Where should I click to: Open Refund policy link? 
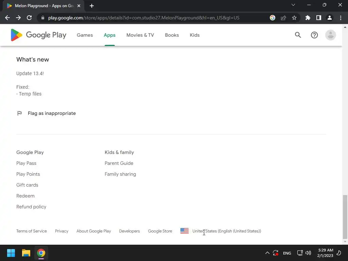(31, 207)
